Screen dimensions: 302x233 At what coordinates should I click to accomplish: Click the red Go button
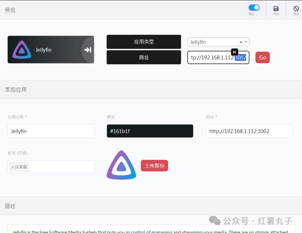click(x=262, y=57)
